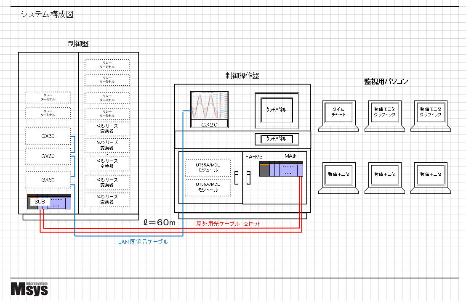Click the bottom-left 数値モニタ laptop
The image size is (466, 301).
(338, 178)
